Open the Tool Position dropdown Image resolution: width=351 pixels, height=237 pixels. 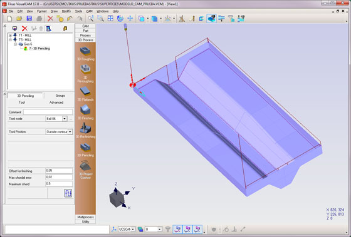point(70,132)
